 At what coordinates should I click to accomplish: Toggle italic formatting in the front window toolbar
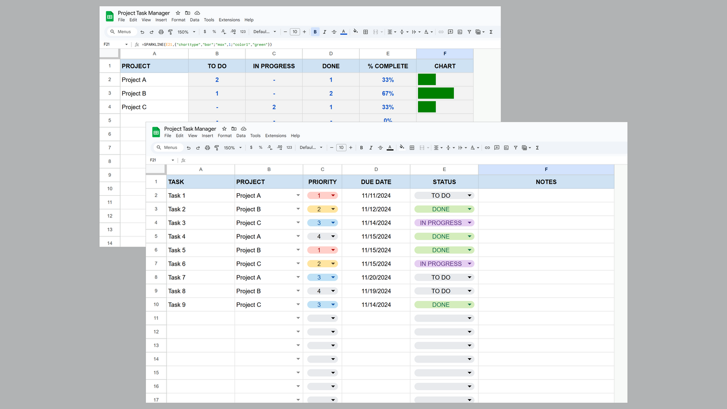371,148
